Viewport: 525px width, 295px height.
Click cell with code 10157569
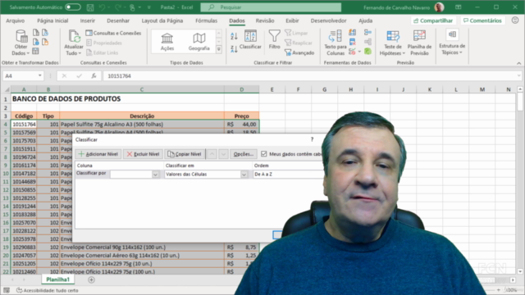coord(24,132)
